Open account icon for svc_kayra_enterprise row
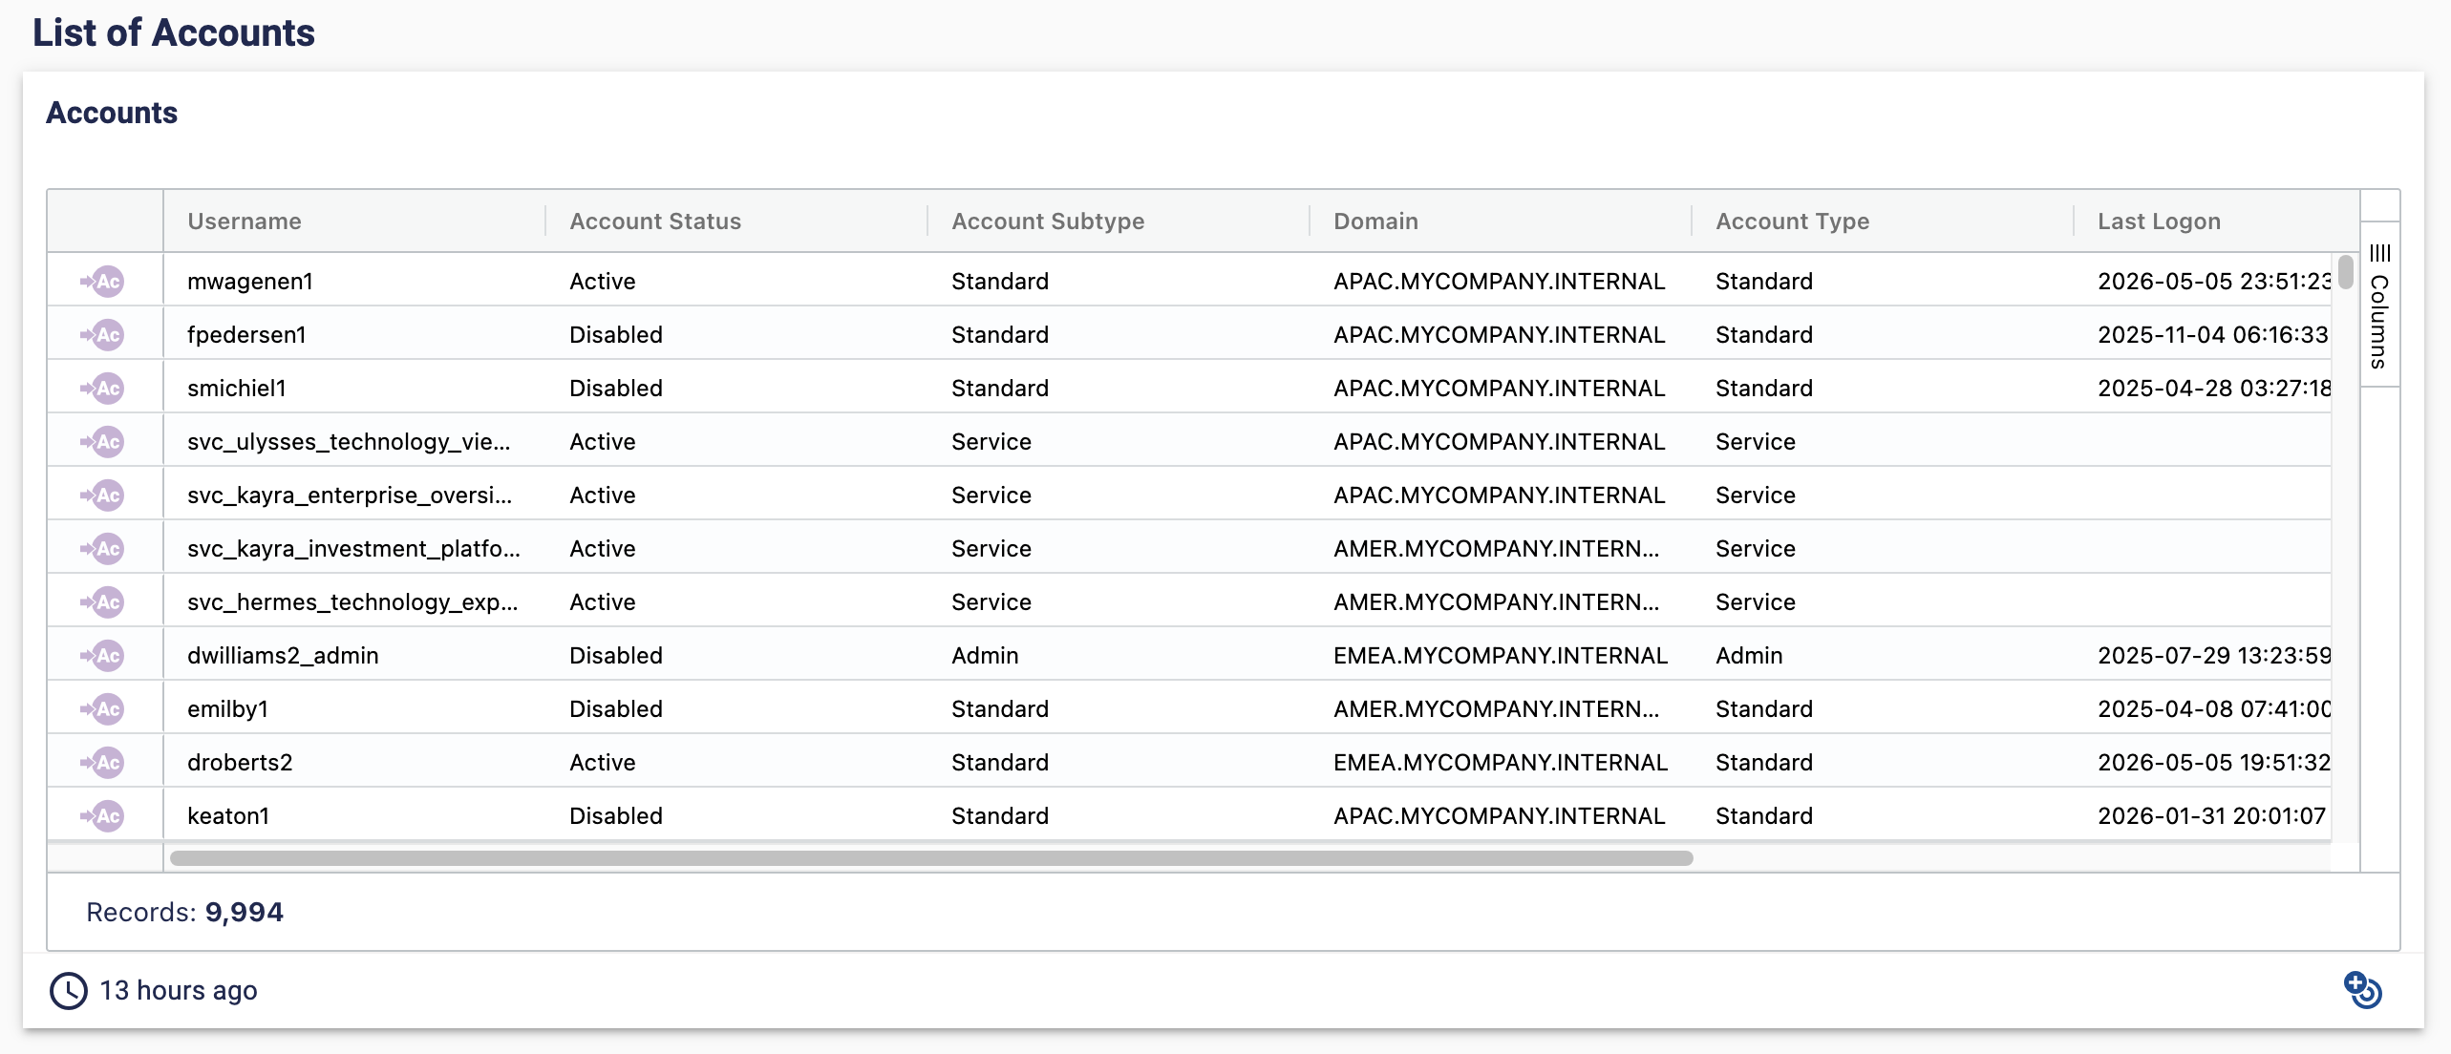This screenshot has height=1054, width=2451. click(x=102, y=495)
